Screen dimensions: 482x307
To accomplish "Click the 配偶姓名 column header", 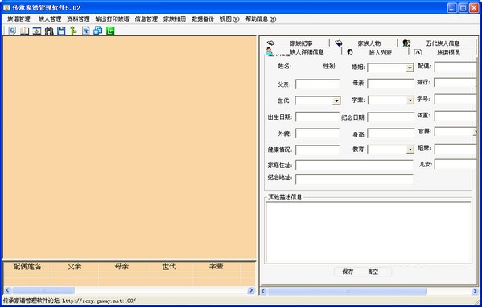I will coord(27,267).
